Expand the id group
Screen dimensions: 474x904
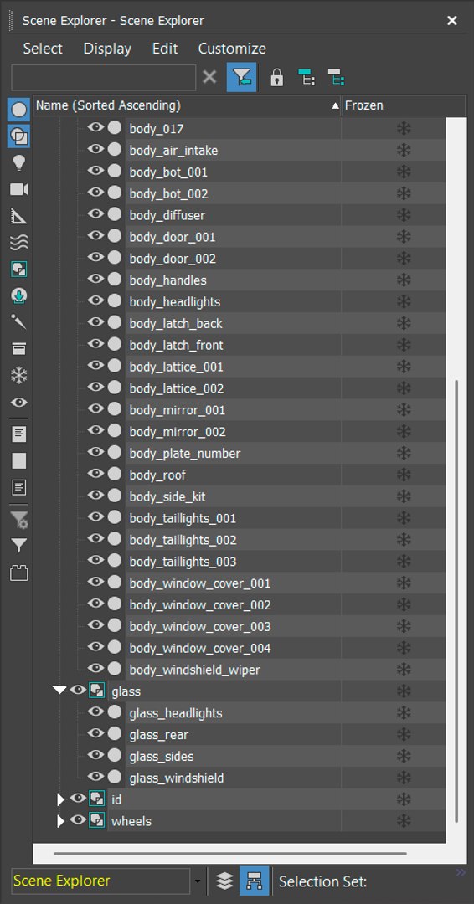click(60, 799)
